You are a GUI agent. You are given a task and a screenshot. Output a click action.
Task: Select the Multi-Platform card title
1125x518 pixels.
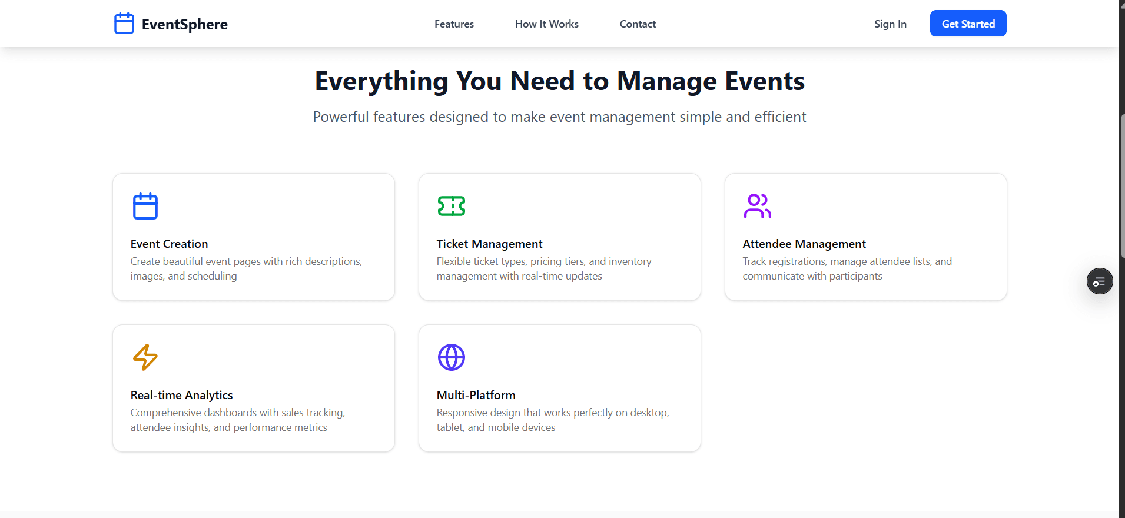pos(476,395)
